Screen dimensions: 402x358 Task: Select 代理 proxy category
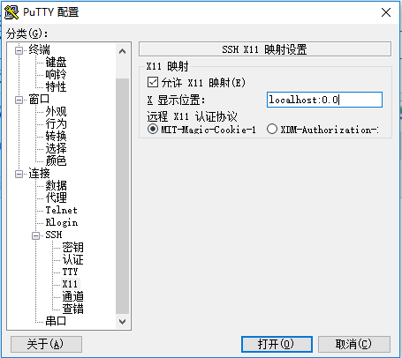coord(56,198)
